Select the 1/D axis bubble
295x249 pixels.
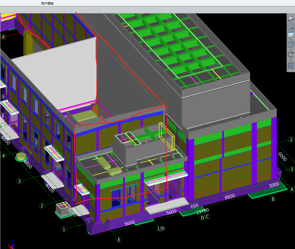(161, 229)
